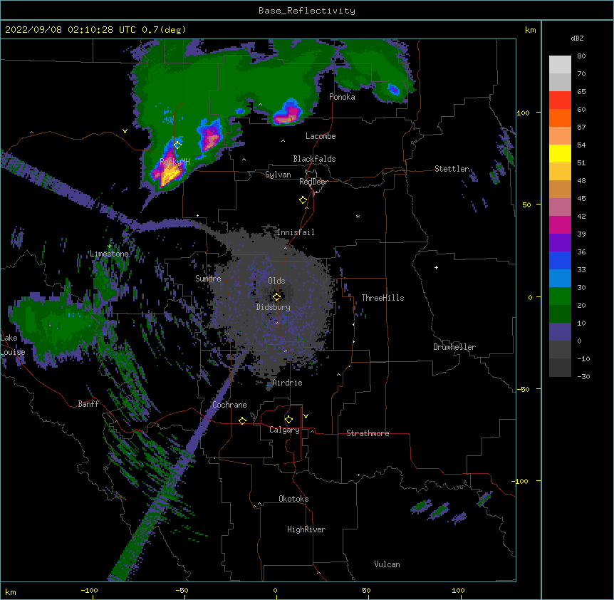Select the Sylvan map label

click(x=278, y=175)
